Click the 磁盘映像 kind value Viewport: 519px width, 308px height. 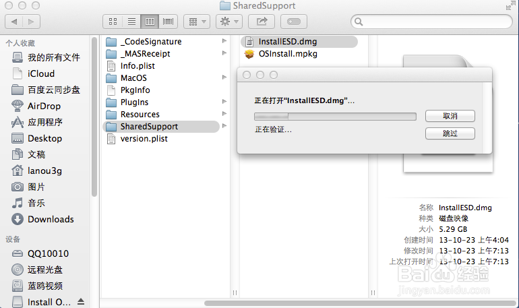click(454, 218)
